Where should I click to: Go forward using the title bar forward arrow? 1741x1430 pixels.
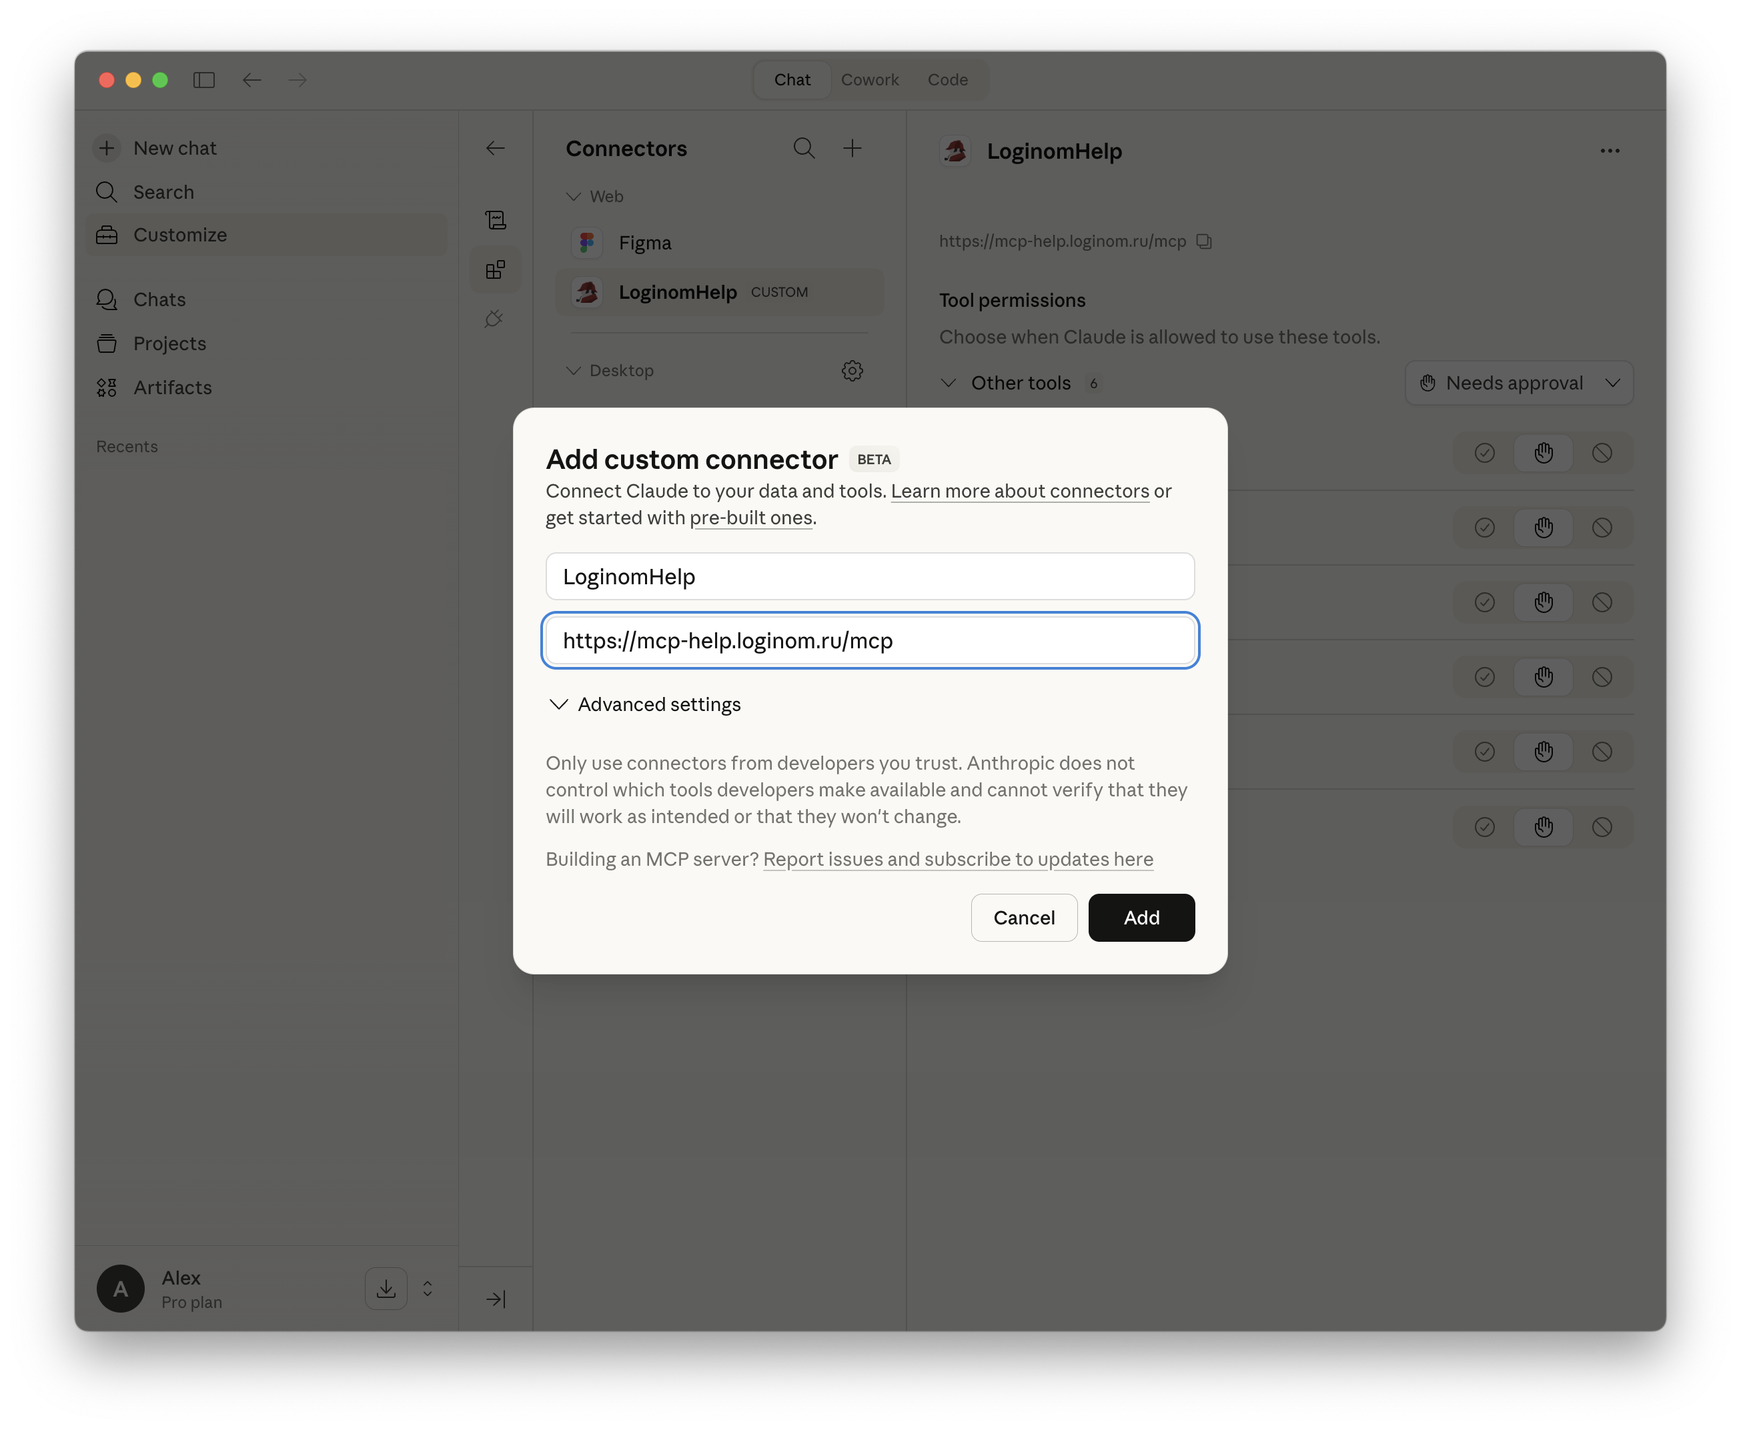click(x=298, y=80)
